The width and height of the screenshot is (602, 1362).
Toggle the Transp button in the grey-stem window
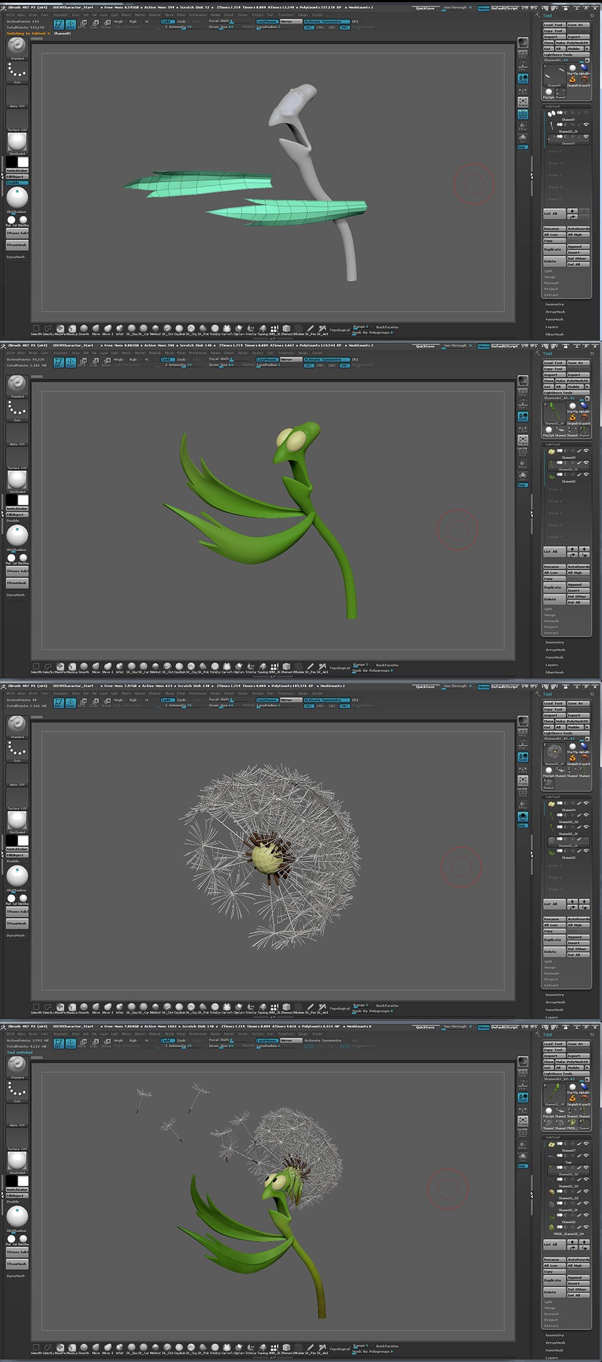tap(523, 127)
